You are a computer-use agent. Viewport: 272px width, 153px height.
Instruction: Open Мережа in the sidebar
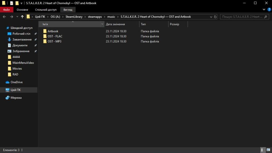point(16,98)
